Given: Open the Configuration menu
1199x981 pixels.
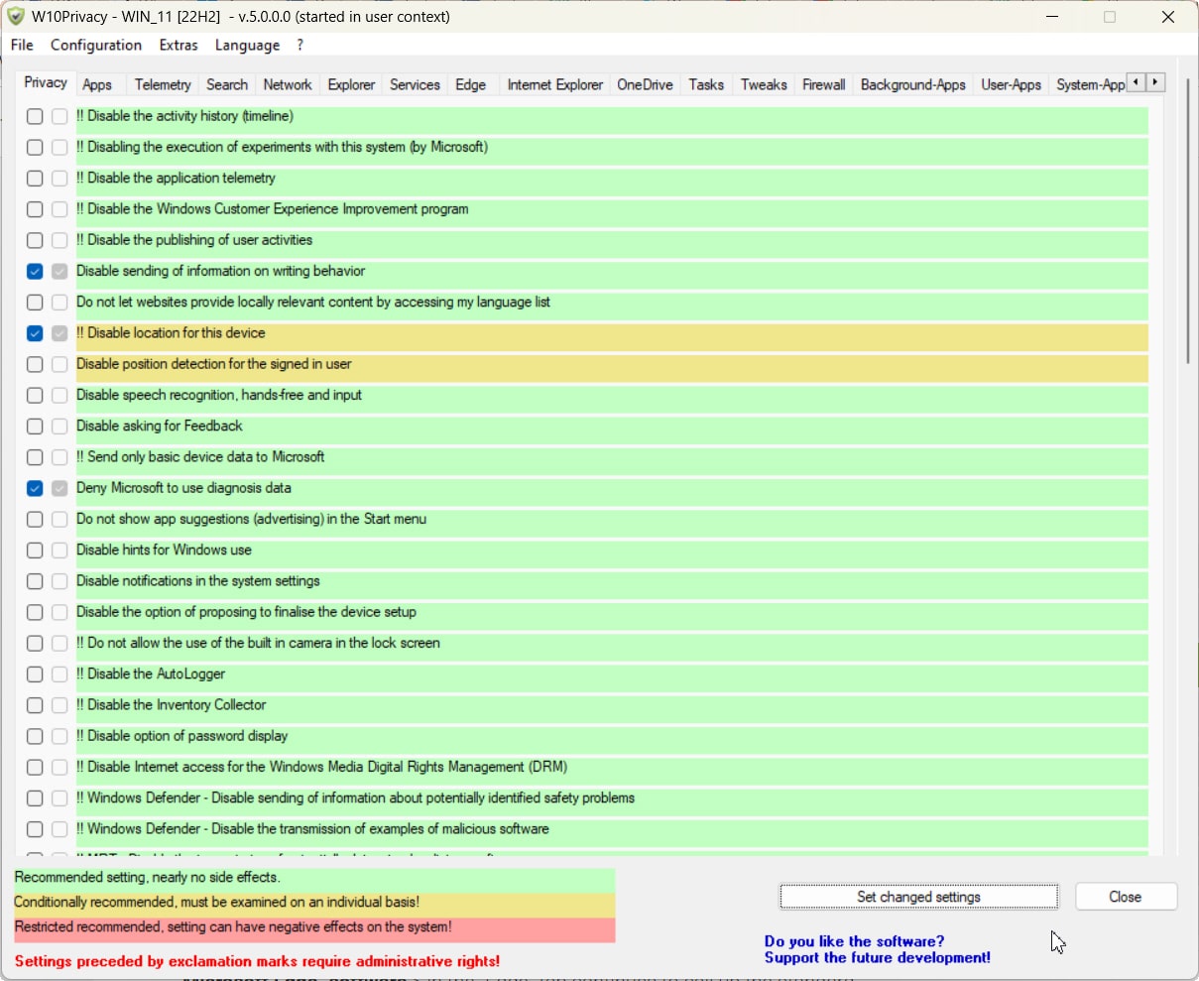Looking at the screenshot, I should [x=96, y=46].
